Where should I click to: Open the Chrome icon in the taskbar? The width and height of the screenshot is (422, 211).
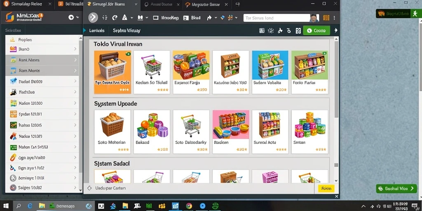189,206
